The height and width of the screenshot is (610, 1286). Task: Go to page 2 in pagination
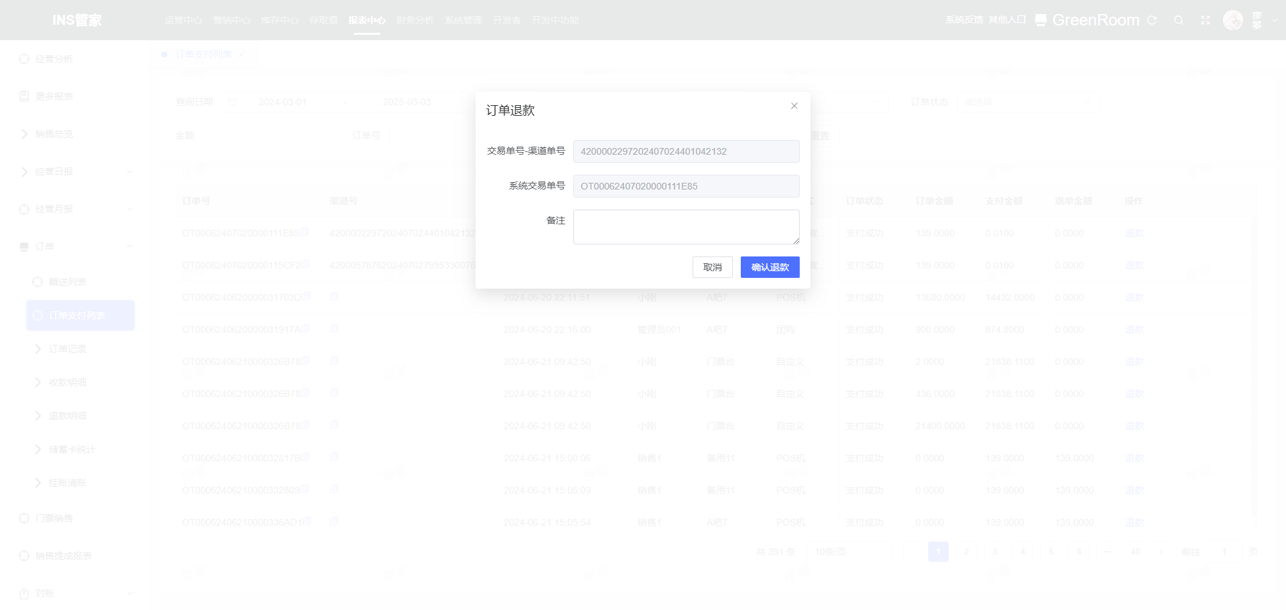[x=967, y=552]
